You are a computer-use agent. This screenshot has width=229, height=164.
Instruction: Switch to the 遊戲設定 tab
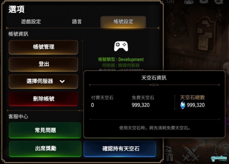[31, 22]
